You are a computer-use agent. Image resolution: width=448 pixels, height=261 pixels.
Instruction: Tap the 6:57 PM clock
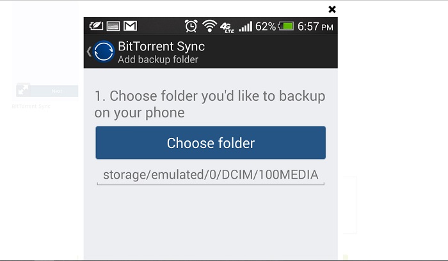point(315,27)
